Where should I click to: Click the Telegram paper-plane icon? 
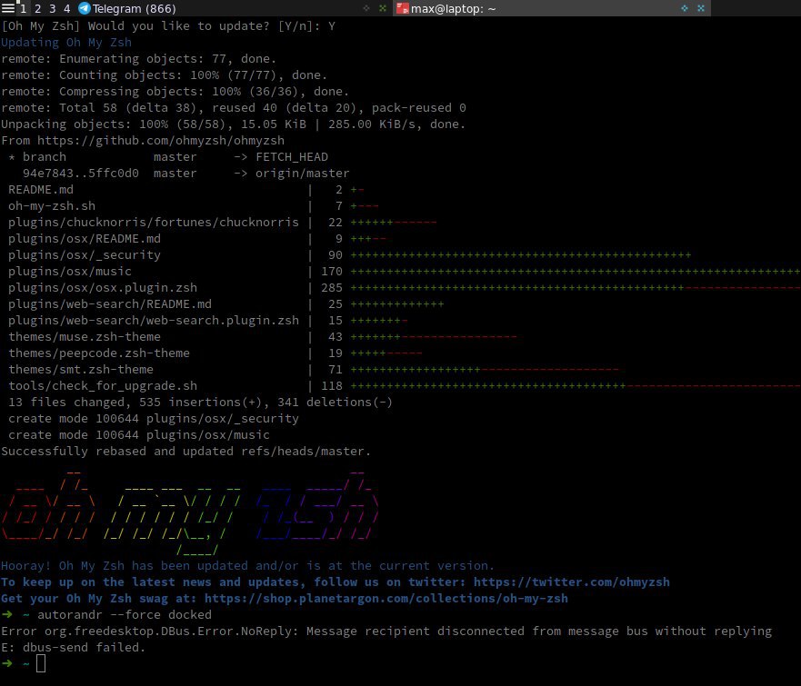[85, 8]
